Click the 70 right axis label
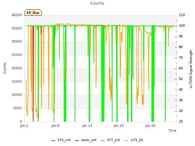Viewport: 195px width, 146px height. click(181, 57)
